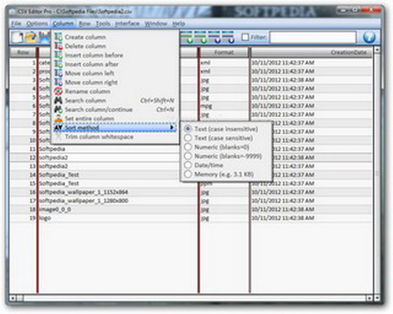Click the Open file folder icon
The image size is (393, 314).
point(31,37)
